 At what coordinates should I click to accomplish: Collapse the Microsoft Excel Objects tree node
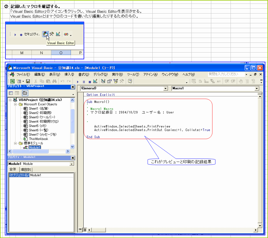15,104
